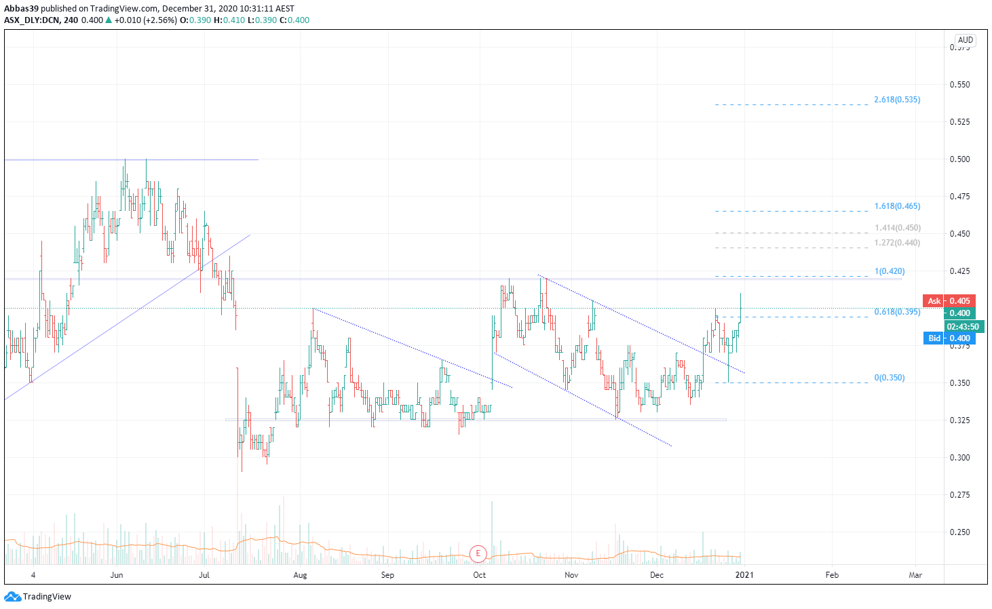Click the TradingView logo icon
This screenshot has width=992, height=609.
[x=12, y=597]
